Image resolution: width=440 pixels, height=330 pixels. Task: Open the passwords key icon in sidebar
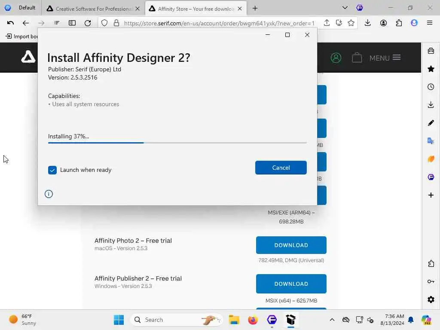(431, 281)
